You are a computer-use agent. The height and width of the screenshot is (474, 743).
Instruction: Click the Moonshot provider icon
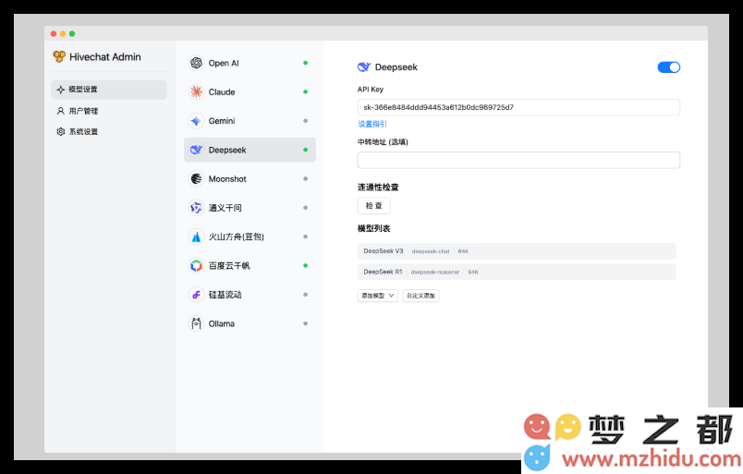click(196, 178)
